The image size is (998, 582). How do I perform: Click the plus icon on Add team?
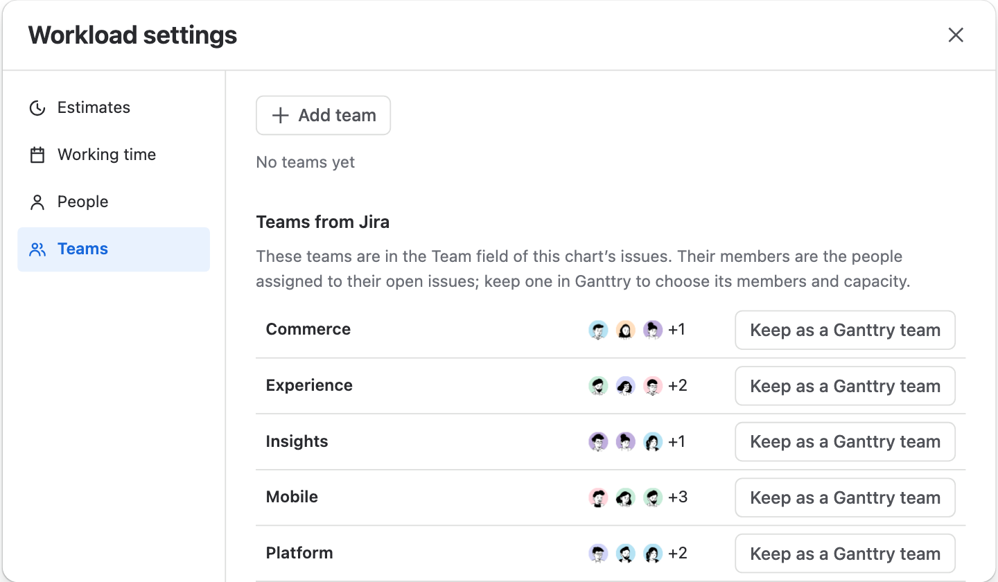pos(280,116)
